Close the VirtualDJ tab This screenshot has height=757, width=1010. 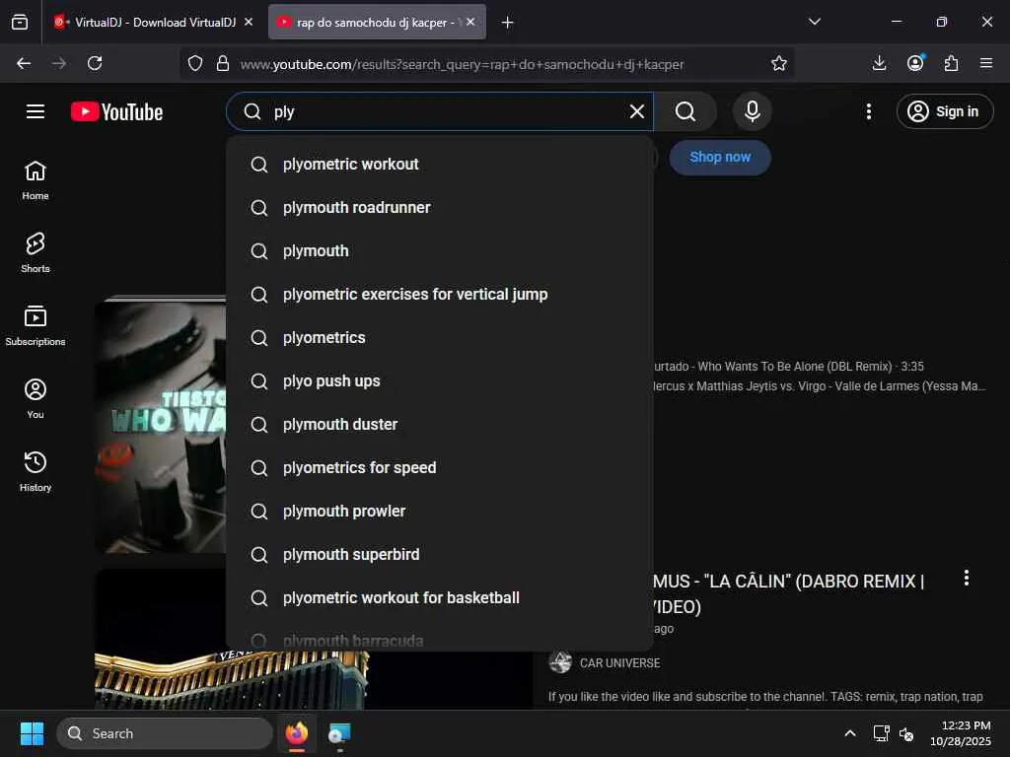[x=249, y=22]
